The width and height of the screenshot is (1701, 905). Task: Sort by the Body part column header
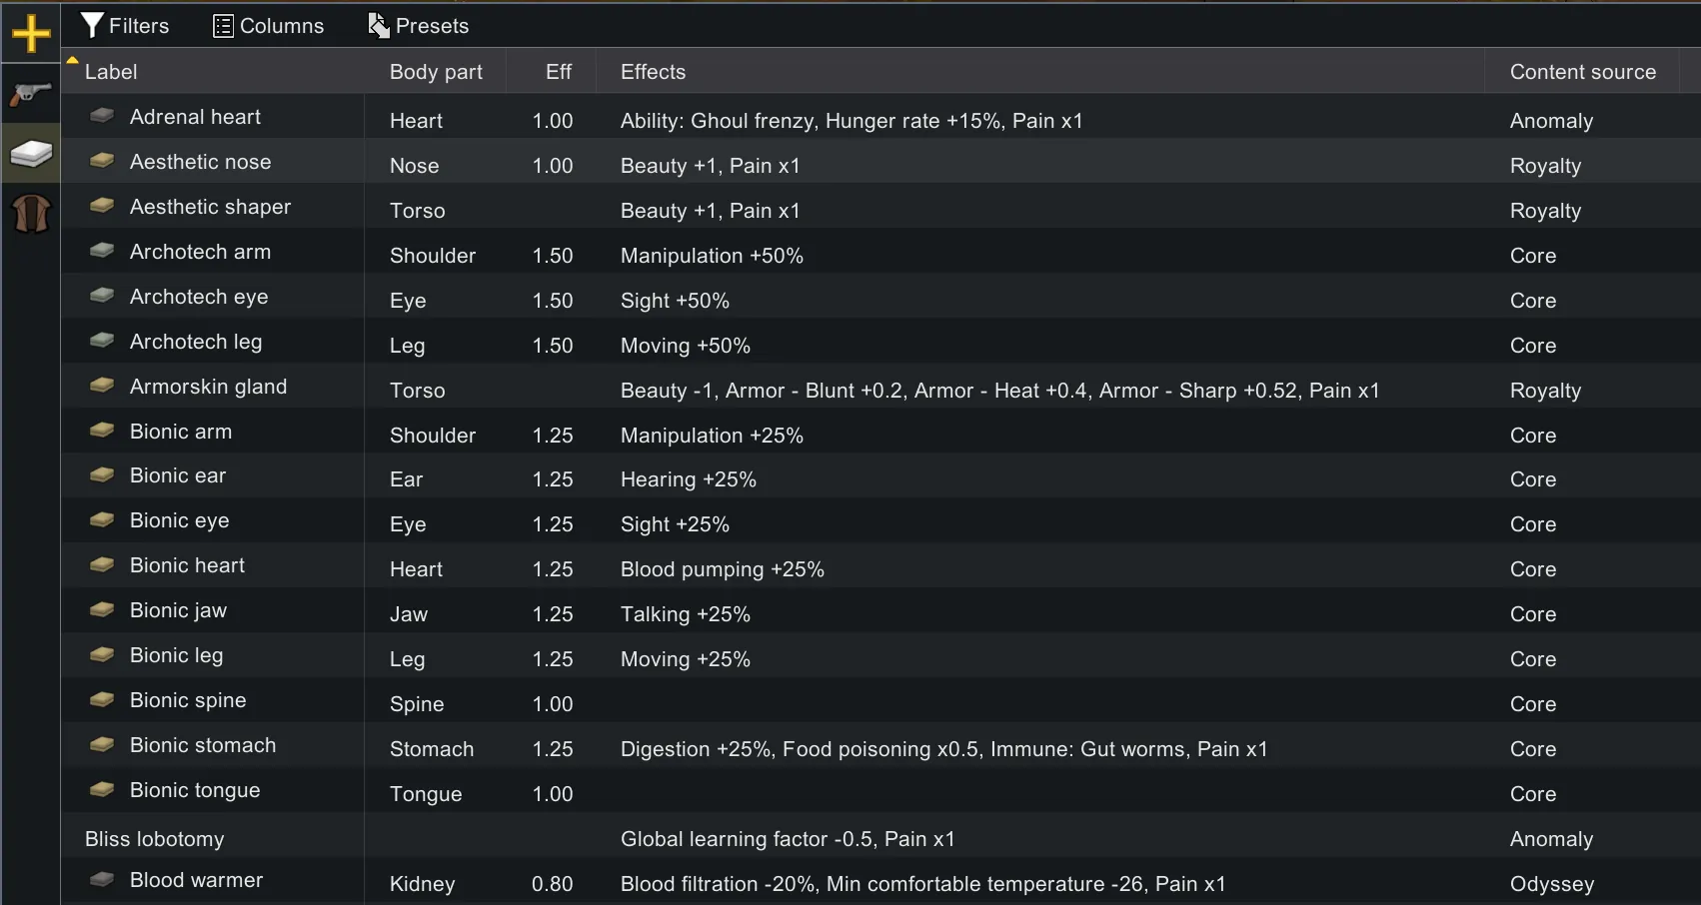click(x=436, y=72)
